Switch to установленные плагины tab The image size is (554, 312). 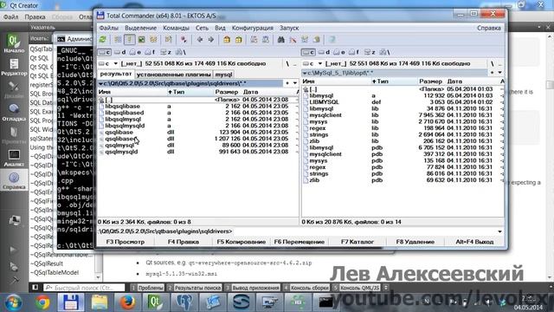pyautogui.click(x=173, y=75)
